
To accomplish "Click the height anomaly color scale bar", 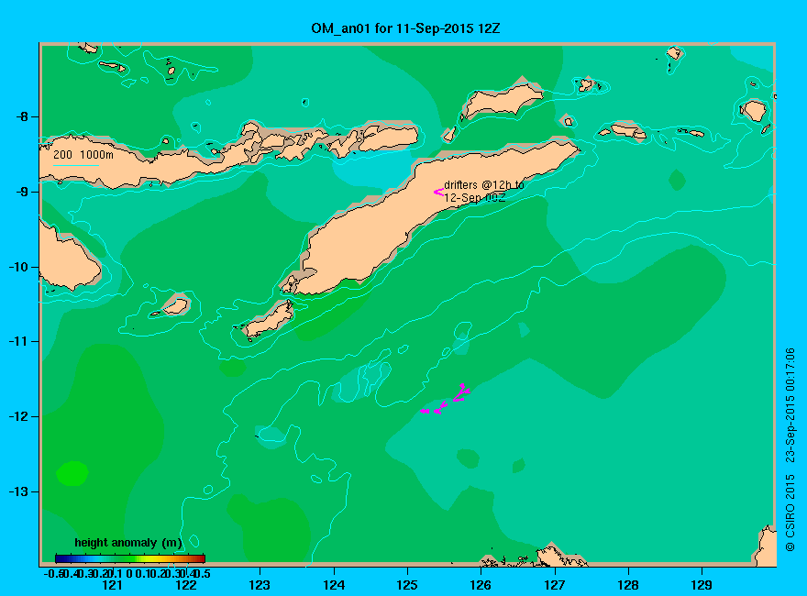I will (x=130, y=558).
